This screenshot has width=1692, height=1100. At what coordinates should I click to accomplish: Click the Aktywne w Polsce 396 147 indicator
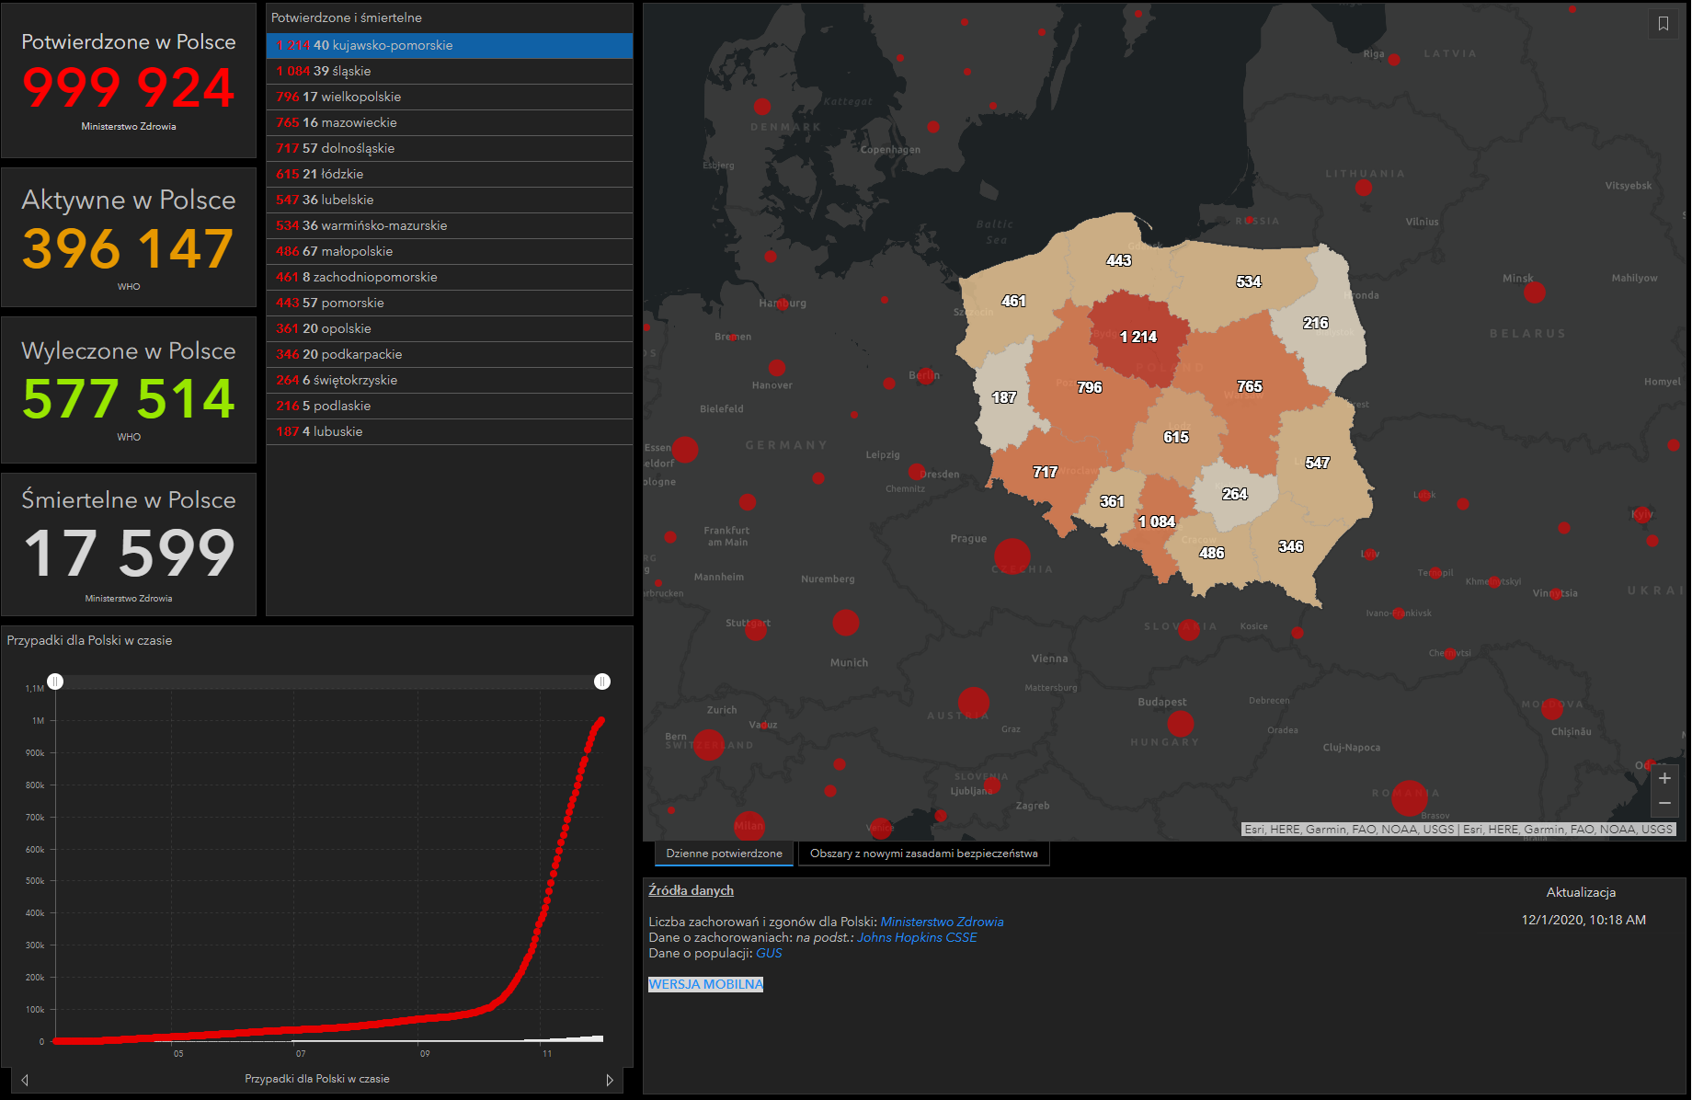coord(129,237)
